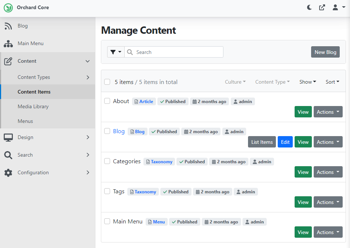Tick the select-all items checkbox
Image resolution: width=350 pixels, height=248 pixels.
click(107, 82)
